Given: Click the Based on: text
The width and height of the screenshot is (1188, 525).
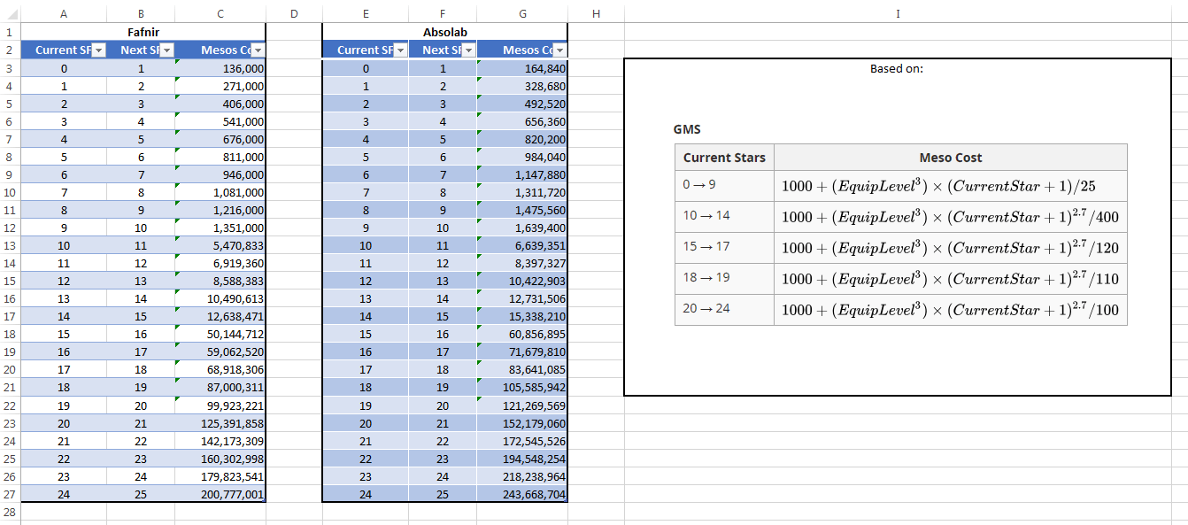Looking at the screenshot, I should (x=897, y=68).
